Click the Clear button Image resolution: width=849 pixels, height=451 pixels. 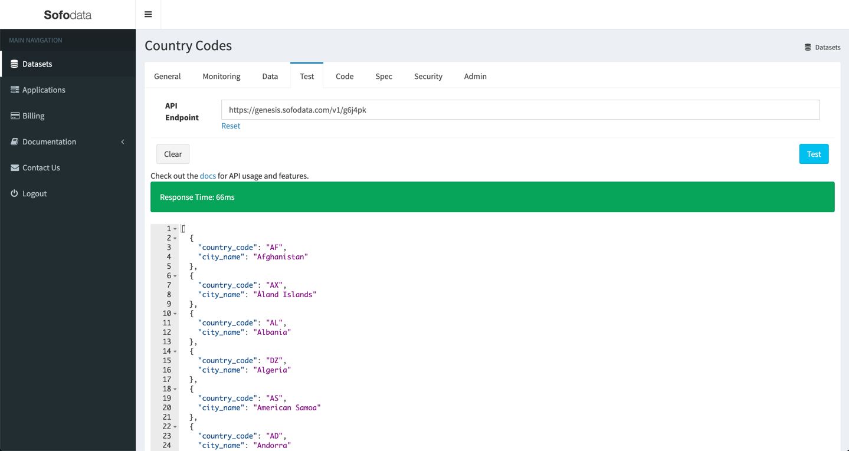(x=173, y=154)
